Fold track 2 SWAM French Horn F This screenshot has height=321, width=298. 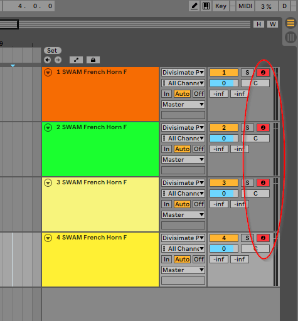[48, 127]
